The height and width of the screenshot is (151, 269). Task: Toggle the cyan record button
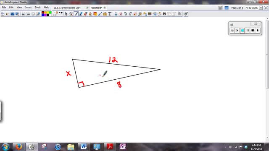pyautogui.click(x=242, y=31)
